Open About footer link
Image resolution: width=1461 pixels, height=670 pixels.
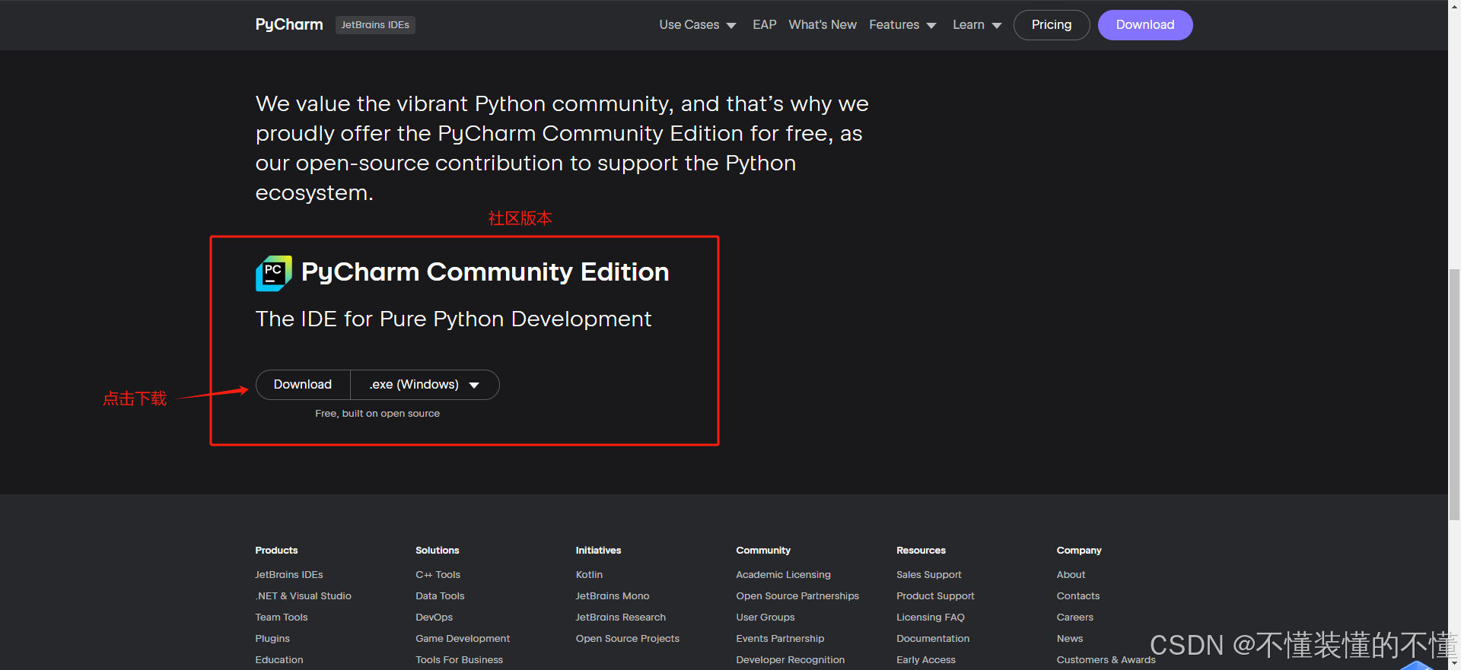coord(1071,575)
